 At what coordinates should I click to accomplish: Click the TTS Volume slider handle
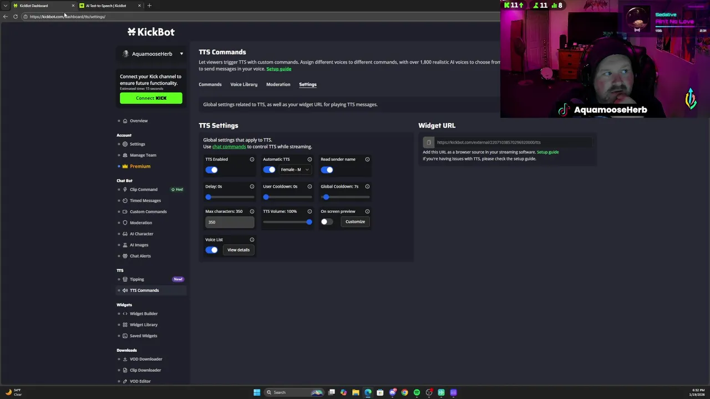pos(309,222)
